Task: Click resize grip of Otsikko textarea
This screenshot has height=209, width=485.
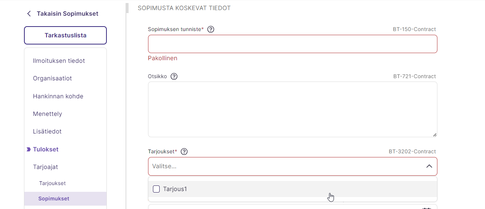Action: pos(435,135)
